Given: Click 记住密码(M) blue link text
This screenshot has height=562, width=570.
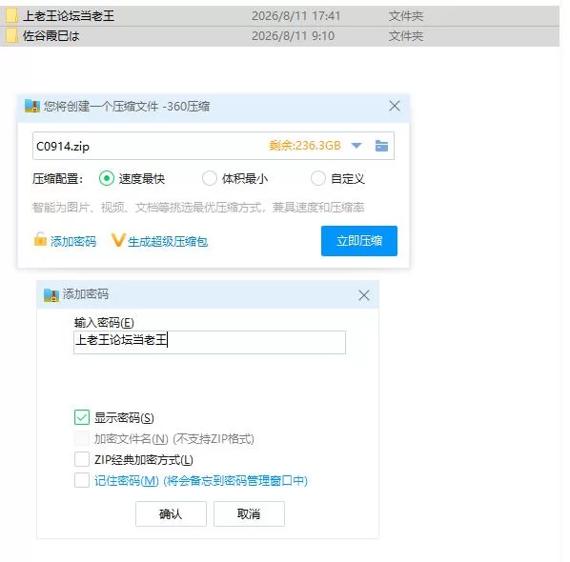Looking at the screenshot, I should pos(127,481).
